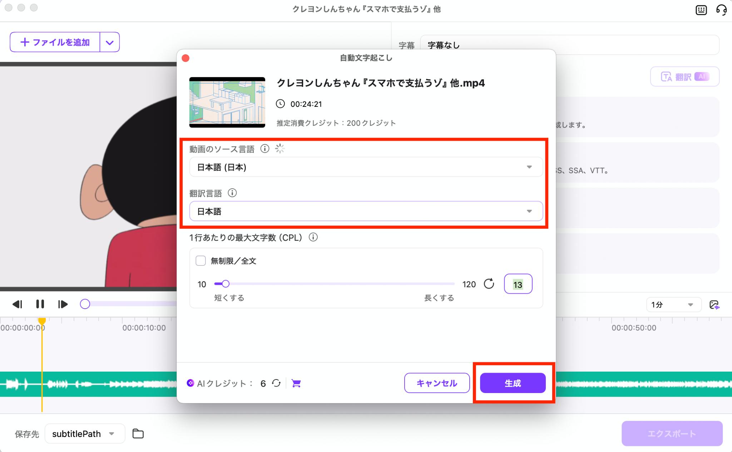Pause the video playback

pyautogui.click(x=40, y=304)
